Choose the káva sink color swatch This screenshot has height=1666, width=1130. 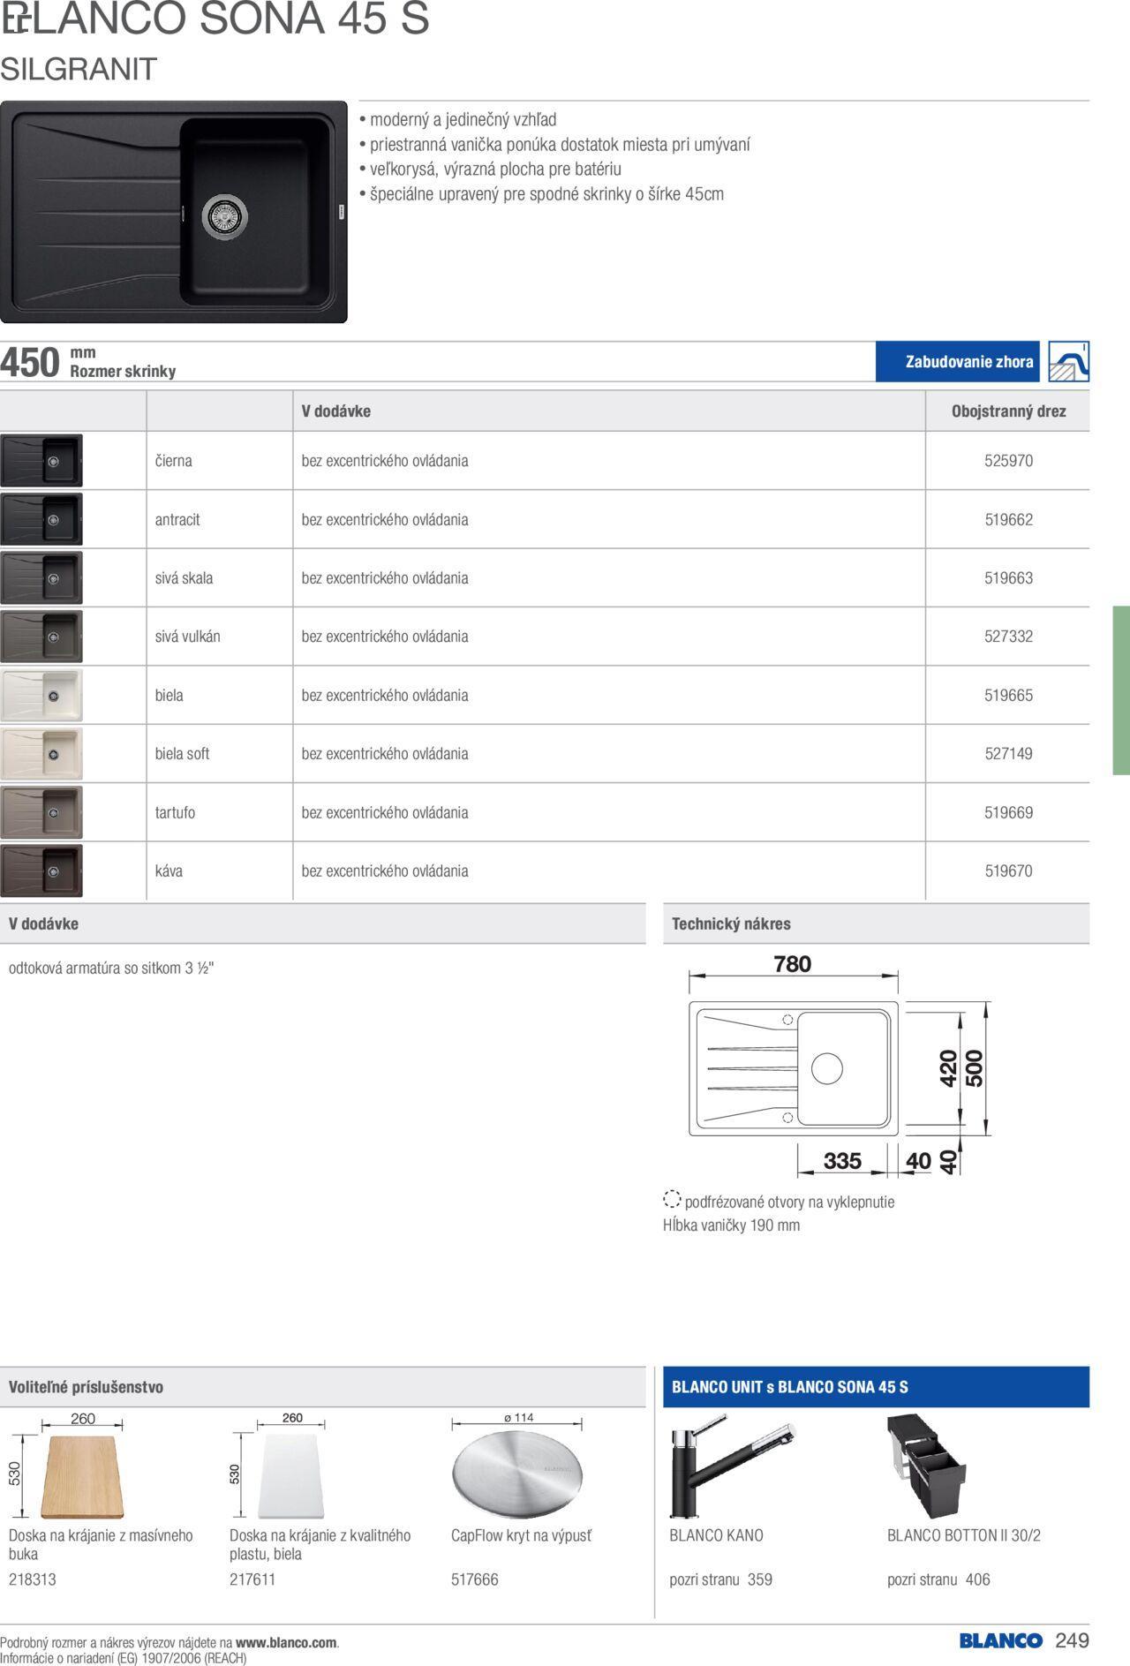click(41, 871)
